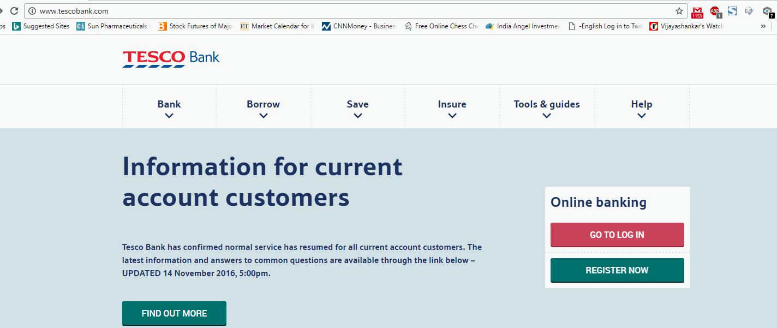This screenshot has height=328, width=777.
Task: Expand the chevron under Bank
Action: (x=169, y=116)
